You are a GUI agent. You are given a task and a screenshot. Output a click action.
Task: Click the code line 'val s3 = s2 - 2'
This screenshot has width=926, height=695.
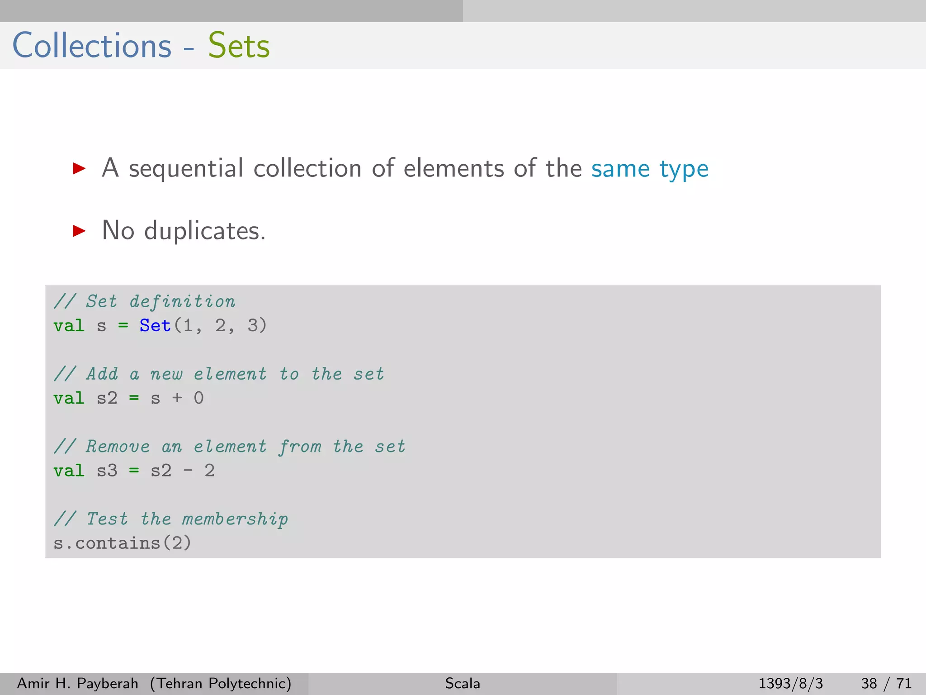coord(134,471)
